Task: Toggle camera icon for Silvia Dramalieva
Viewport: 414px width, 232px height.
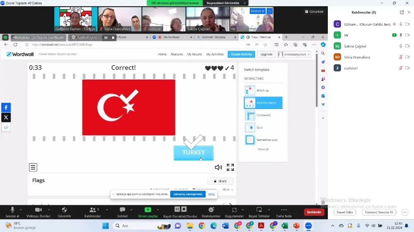Action: coord(407,57)
